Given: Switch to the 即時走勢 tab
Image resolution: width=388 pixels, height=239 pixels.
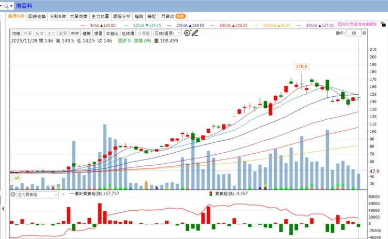Looking at the screenshot, I should click(x=37, y=16).
